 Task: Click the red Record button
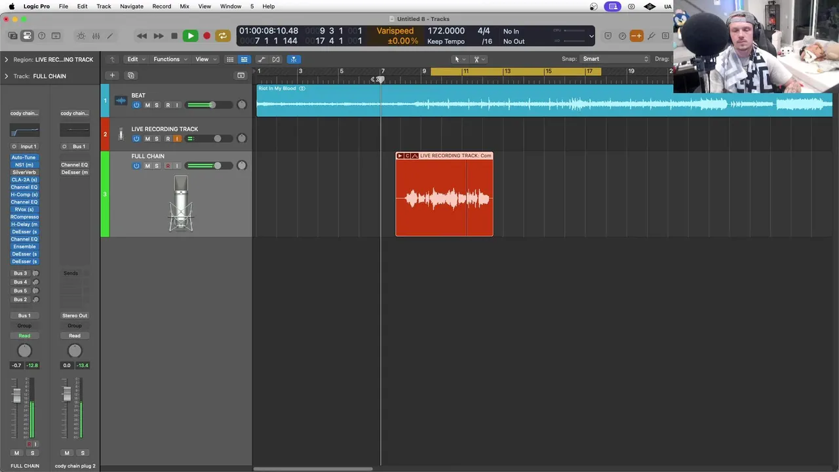[206, 36]
